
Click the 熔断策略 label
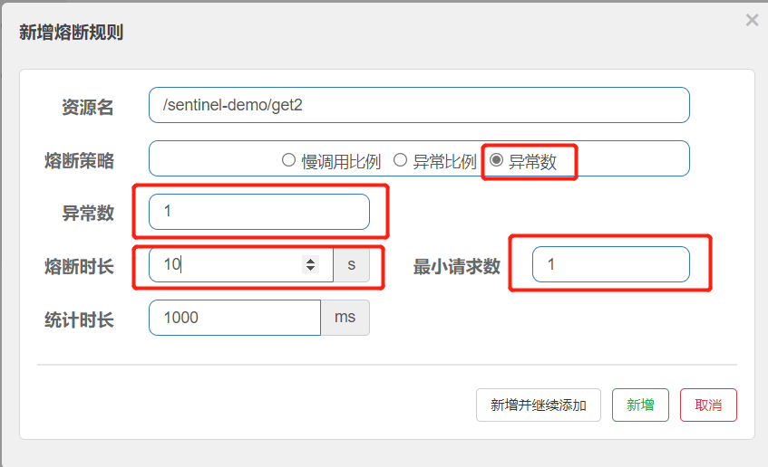click(x=79, y=160)
